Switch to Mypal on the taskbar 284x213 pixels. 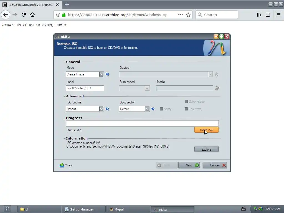pos(128,209)
